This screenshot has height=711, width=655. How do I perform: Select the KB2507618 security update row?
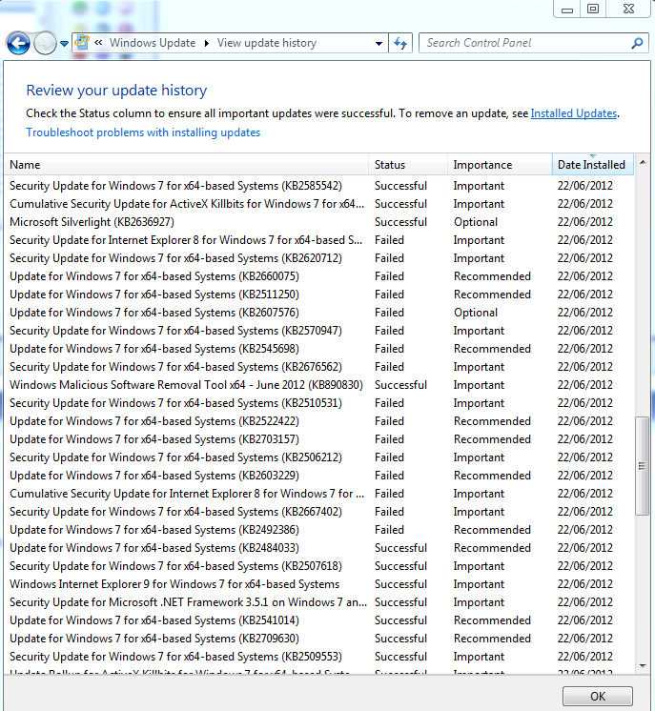click(318, 566)
